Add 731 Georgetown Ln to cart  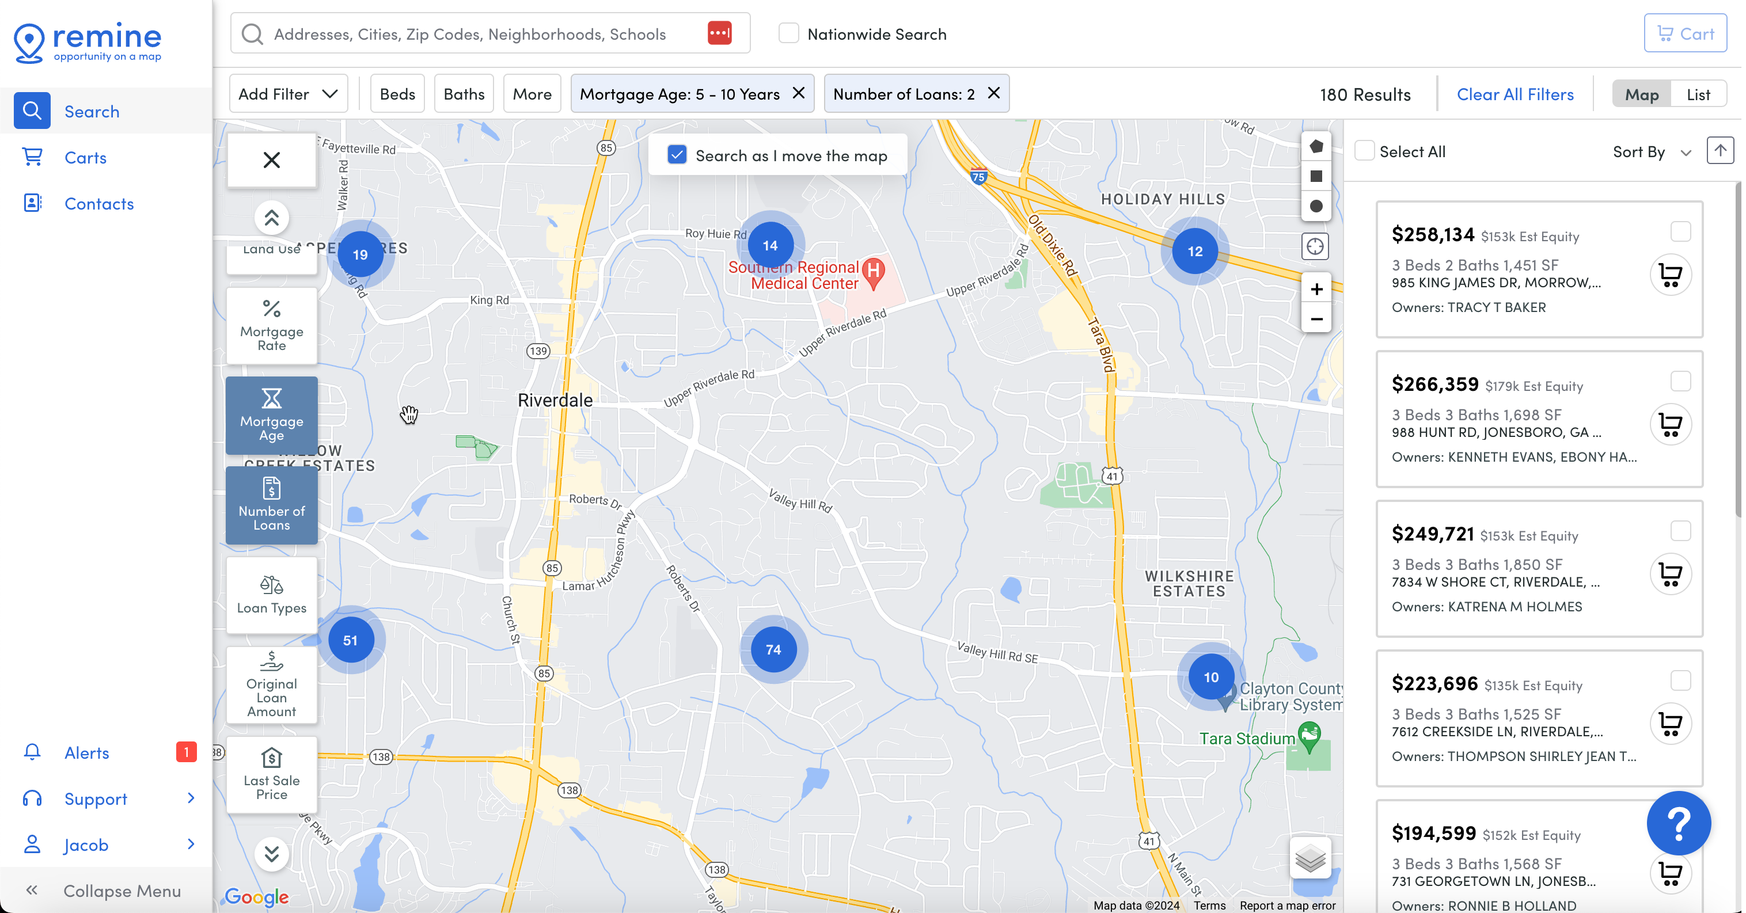(1671, 874)
